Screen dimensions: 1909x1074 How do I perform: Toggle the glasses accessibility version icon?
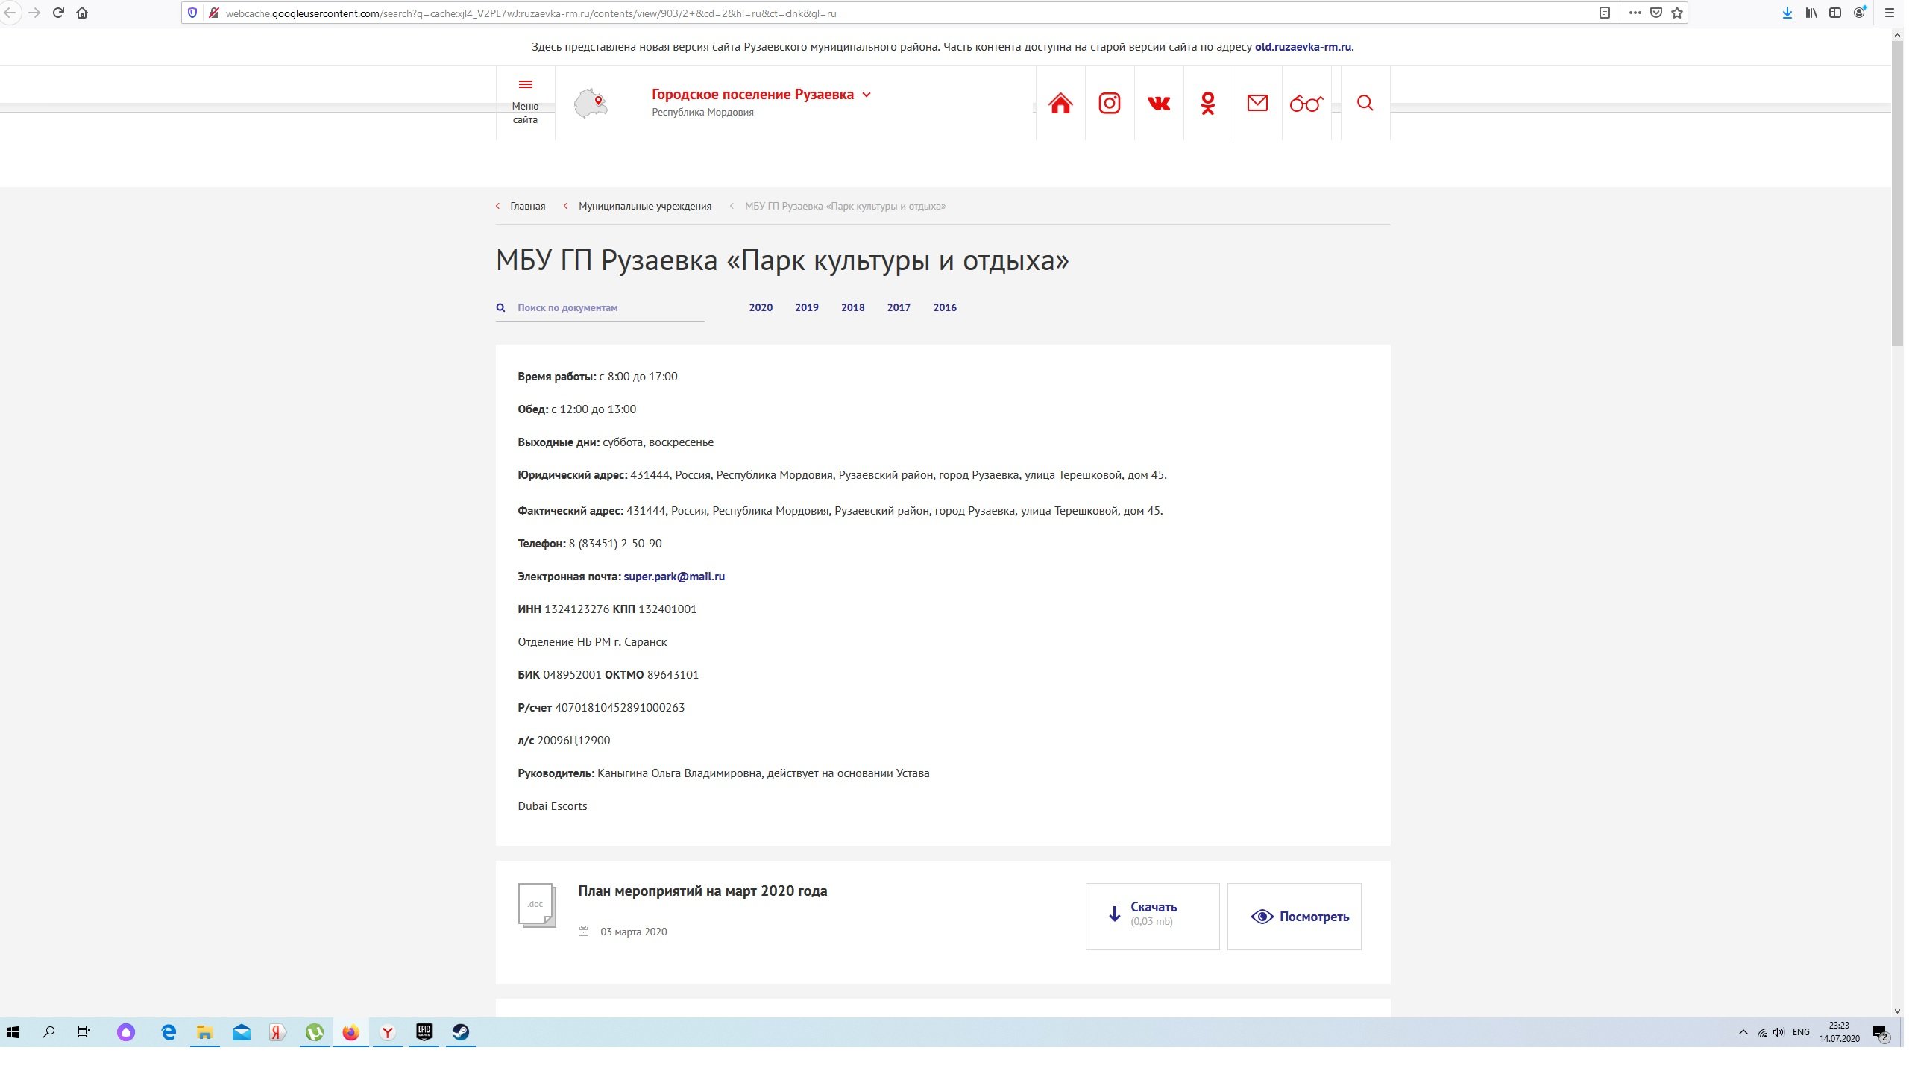[x=1306, y=103]
